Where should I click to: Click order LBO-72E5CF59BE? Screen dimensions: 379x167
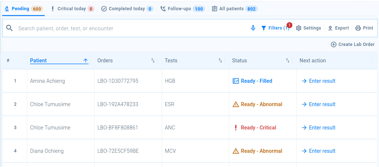coord(118,151)
